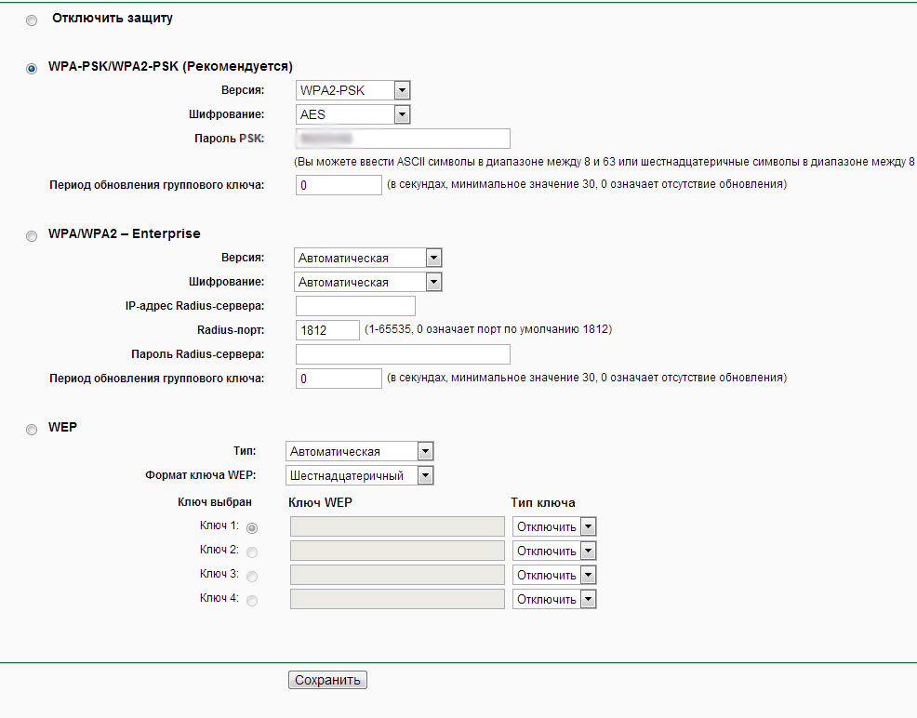Click the 'Сохранить' save button

coord(327,680)
